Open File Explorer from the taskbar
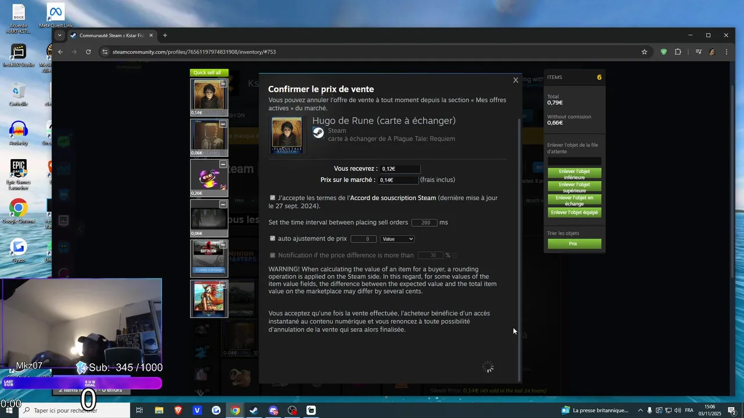 pos(159,410)
